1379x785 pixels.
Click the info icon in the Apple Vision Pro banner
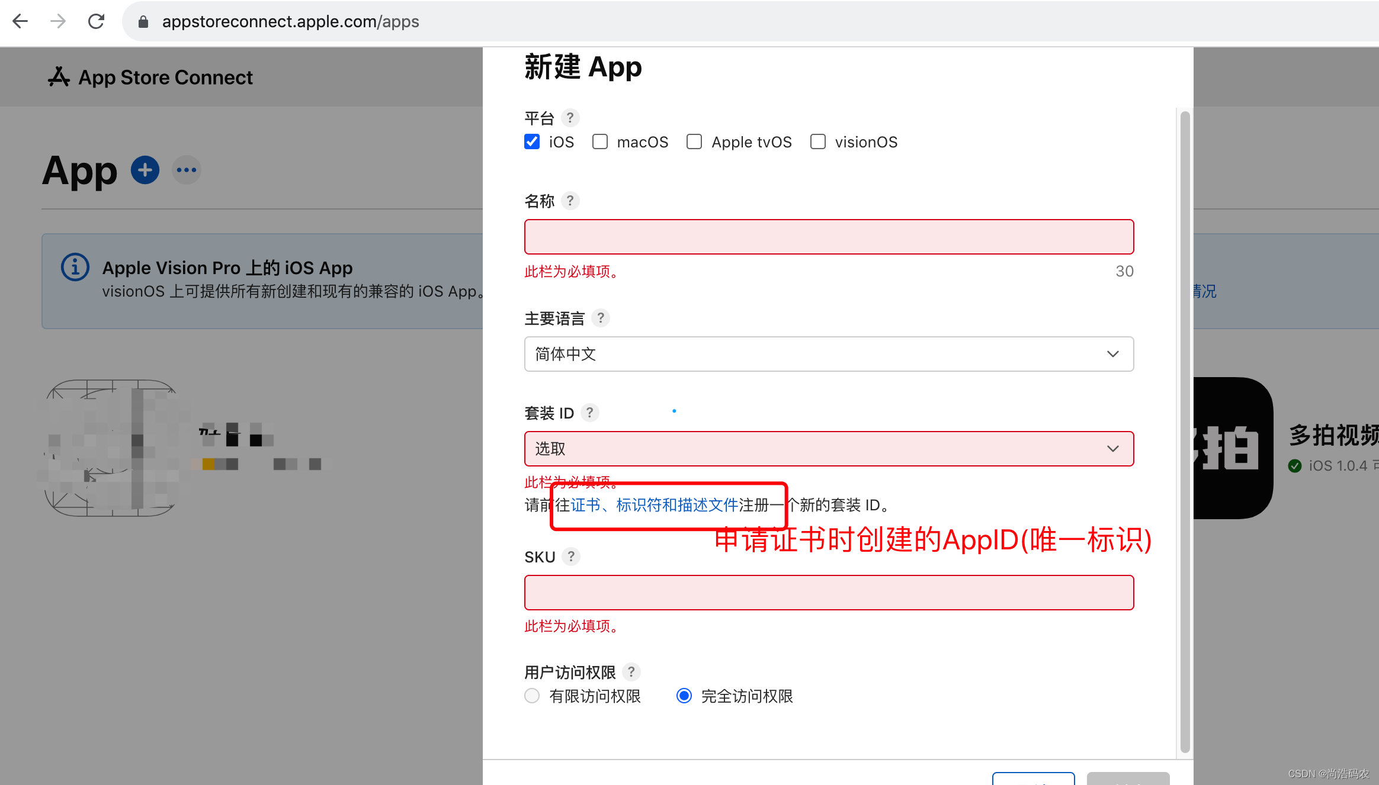(75, 267)
